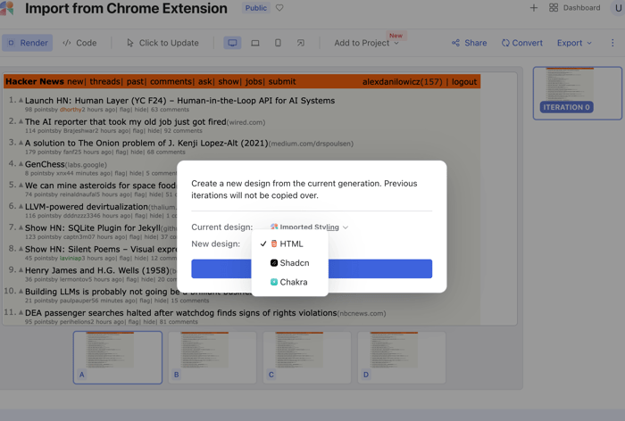The height and width of the screenshot is (421, 625).
Task: Select tablet viewport icon
Action: (x=255, y=43)
